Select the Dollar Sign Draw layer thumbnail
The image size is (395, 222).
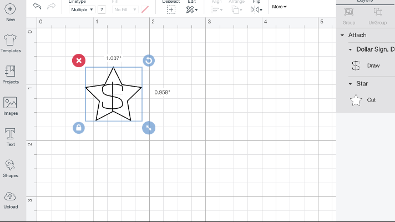[x=356, y=66]
